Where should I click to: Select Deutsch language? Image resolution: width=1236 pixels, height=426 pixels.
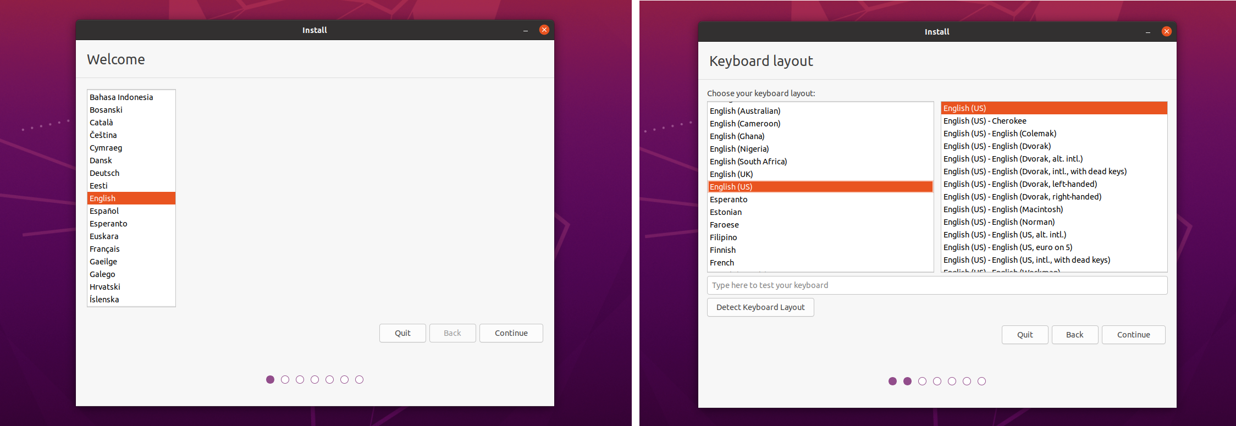click(x=131, y=173)
